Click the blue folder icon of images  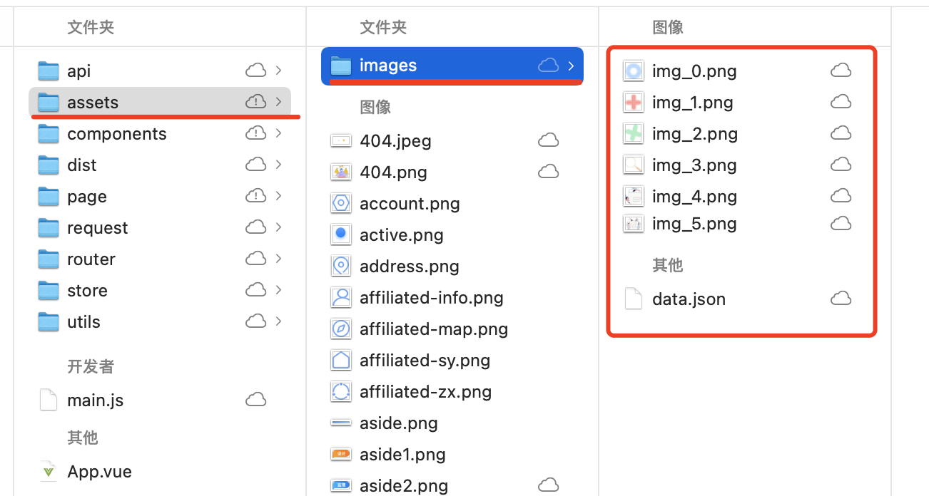click(339, 65)
